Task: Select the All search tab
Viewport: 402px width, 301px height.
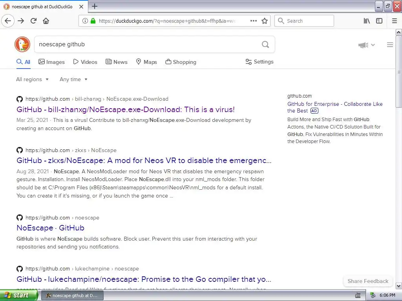Action: [x=23, y=62]
